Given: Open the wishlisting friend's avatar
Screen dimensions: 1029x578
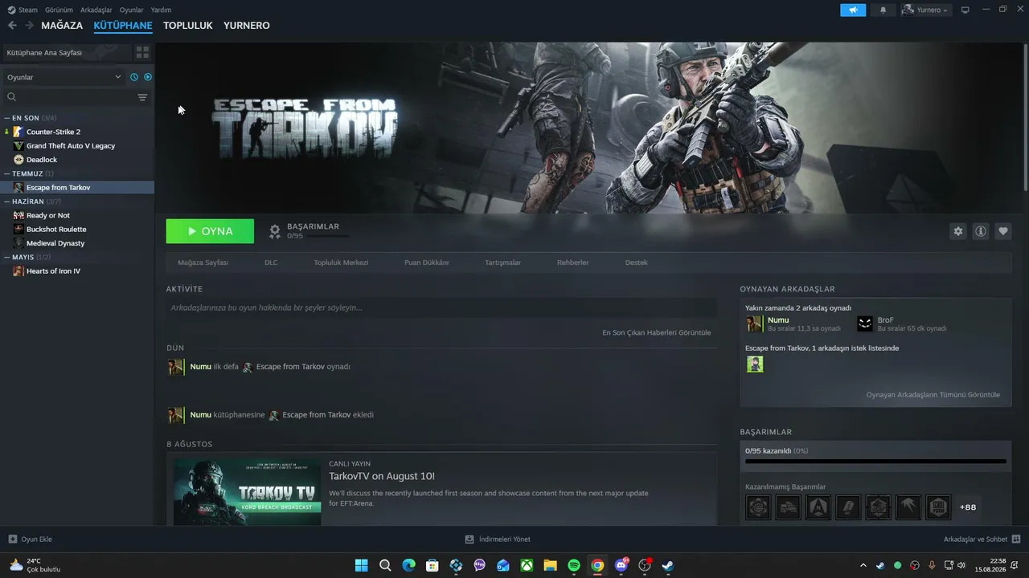Looking at the screenshot, I should pos(755,364).
